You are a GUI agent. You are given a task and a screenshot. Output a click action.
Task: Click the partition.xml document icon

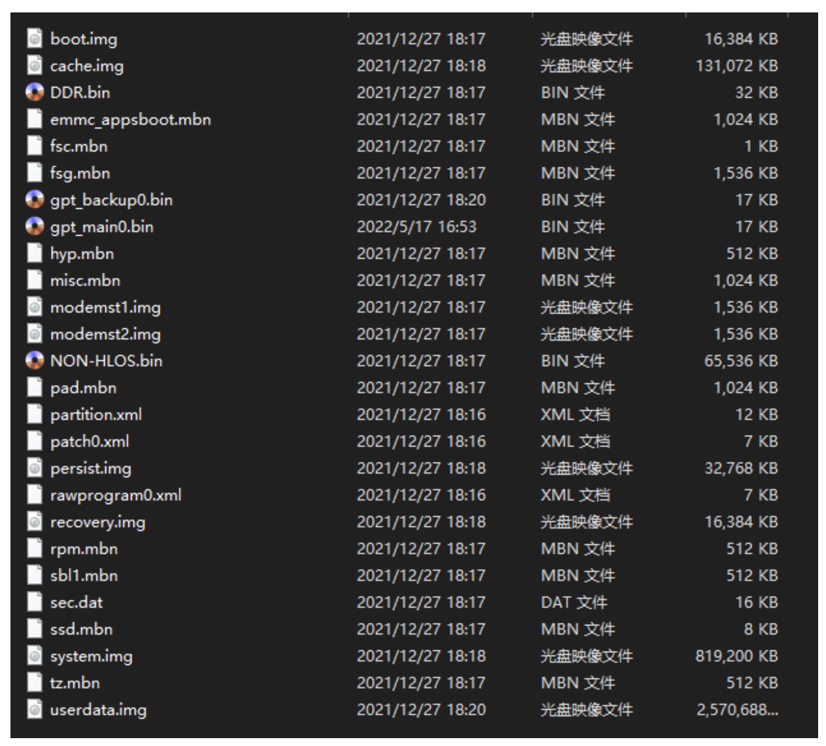tap(35, 414)
